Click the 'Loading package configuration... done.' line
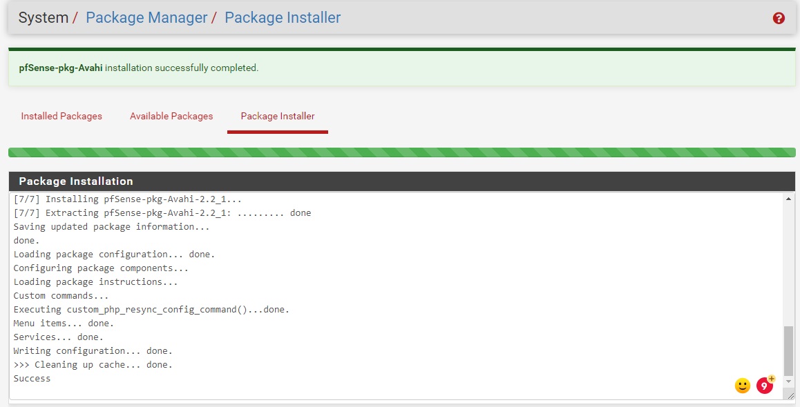This screenshot has width=800, height=407. click(114, 254)
